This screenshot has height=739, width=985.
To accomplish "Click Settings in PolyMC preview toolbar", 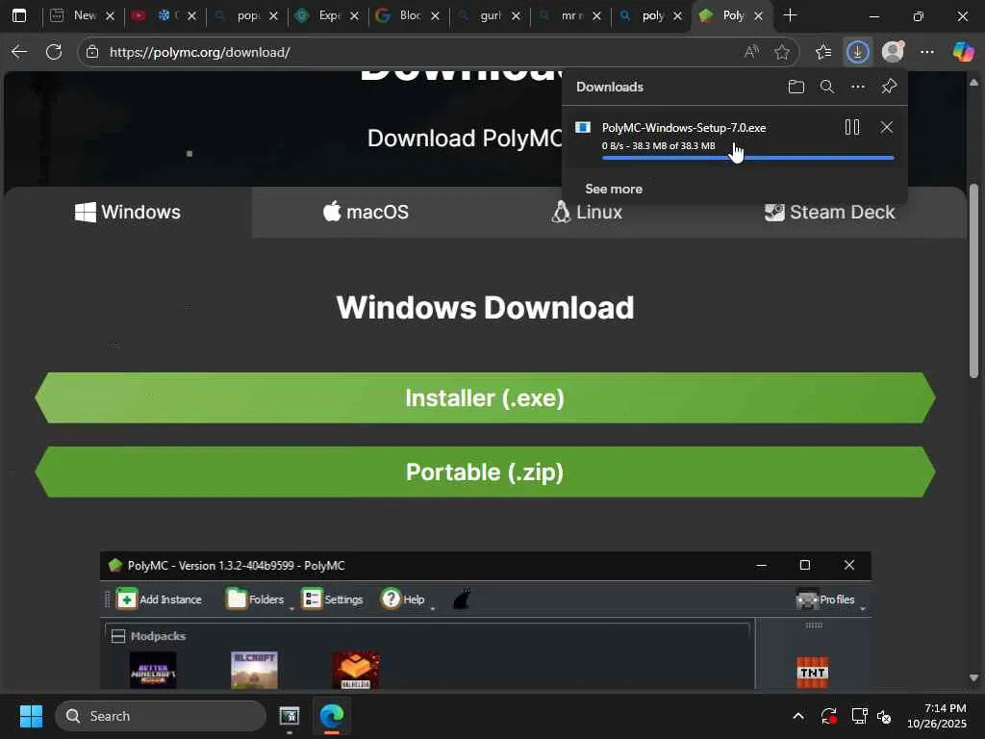I will (332, 599).
